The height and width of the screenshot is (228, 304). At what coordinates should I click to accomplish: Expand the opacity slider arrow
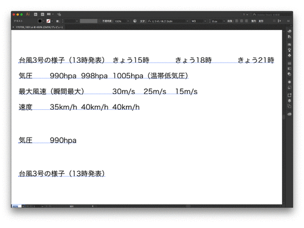click(x=128, y=21)
